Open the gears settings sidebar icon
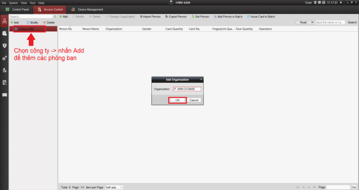 [x=4, y=58]
